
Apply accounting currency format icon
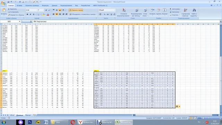click(100, 14)
